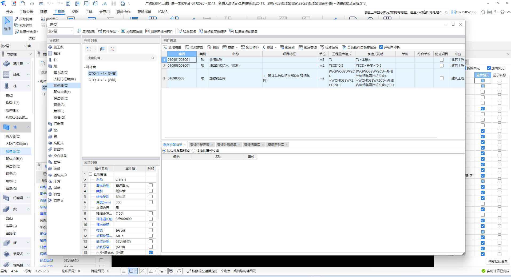
Task: Click the save file icon in title bar
Action: click(41, 3)
